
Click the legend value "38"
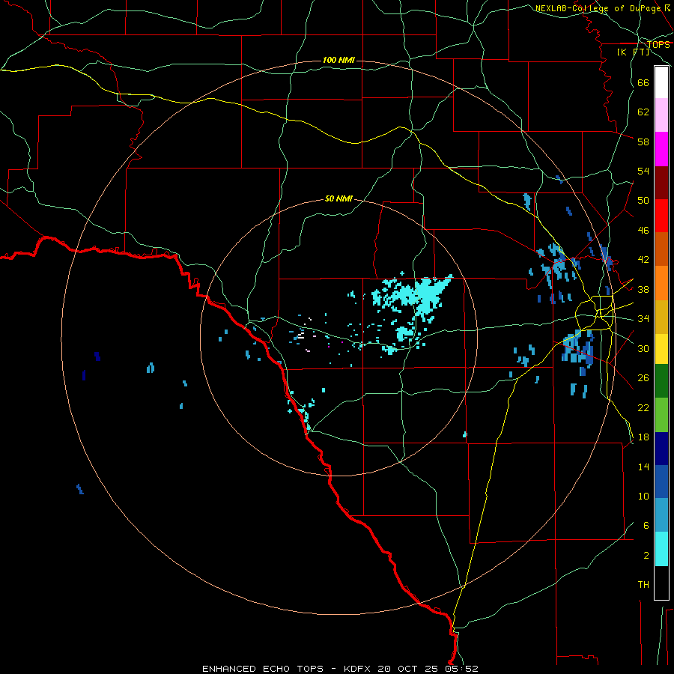click(643, 289)
